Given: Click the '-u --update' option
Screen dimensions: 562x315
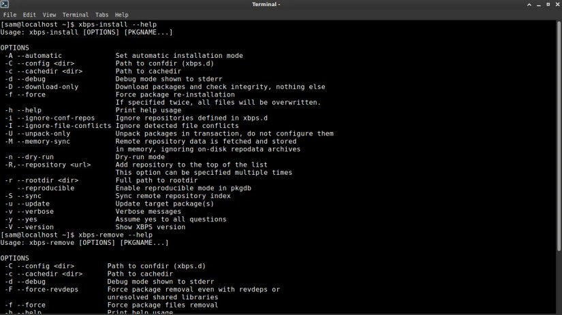Looking at the screenshot, I should (x=27, y=203).
